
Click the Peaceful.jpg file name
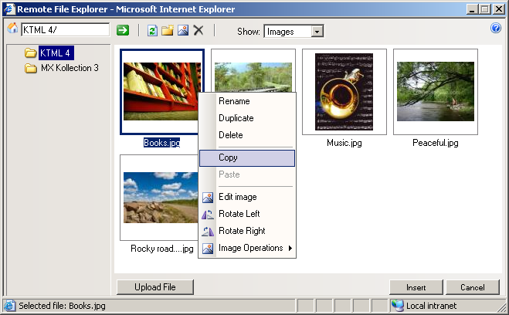436,143
